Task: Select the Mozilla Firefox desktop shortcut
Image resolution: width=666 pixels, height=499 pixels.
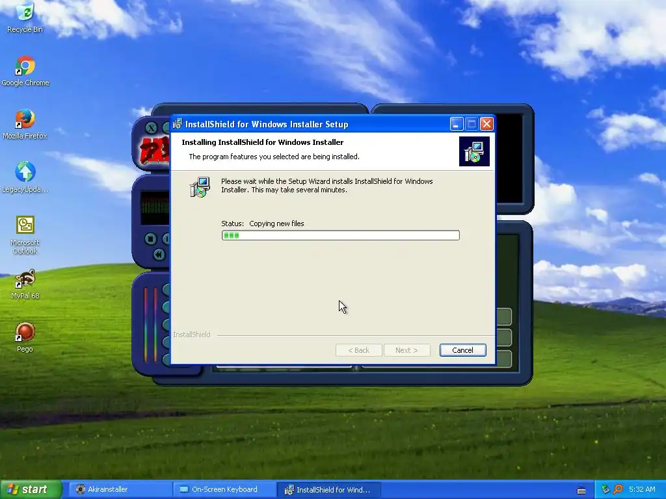Action: coord(25,124)
